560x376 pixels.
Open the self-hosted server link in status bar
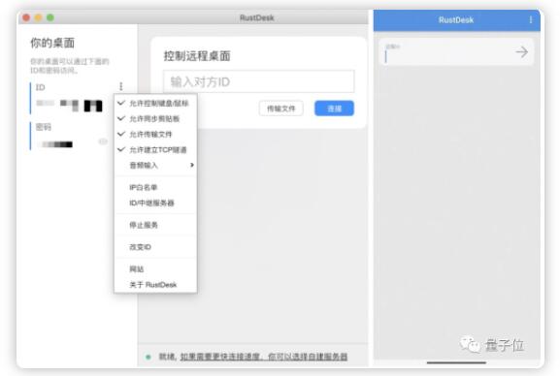click(264, 357)
